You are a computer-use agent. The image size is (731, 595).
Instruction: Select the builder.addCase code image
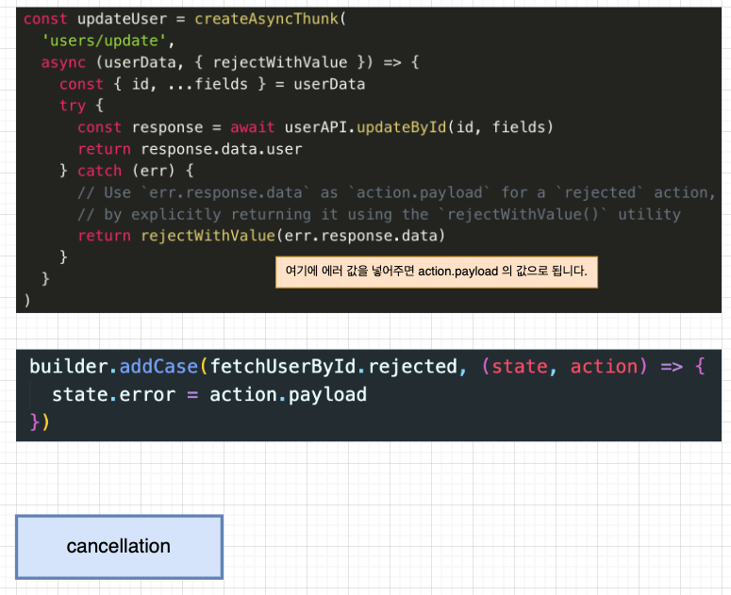coord(368,395)
